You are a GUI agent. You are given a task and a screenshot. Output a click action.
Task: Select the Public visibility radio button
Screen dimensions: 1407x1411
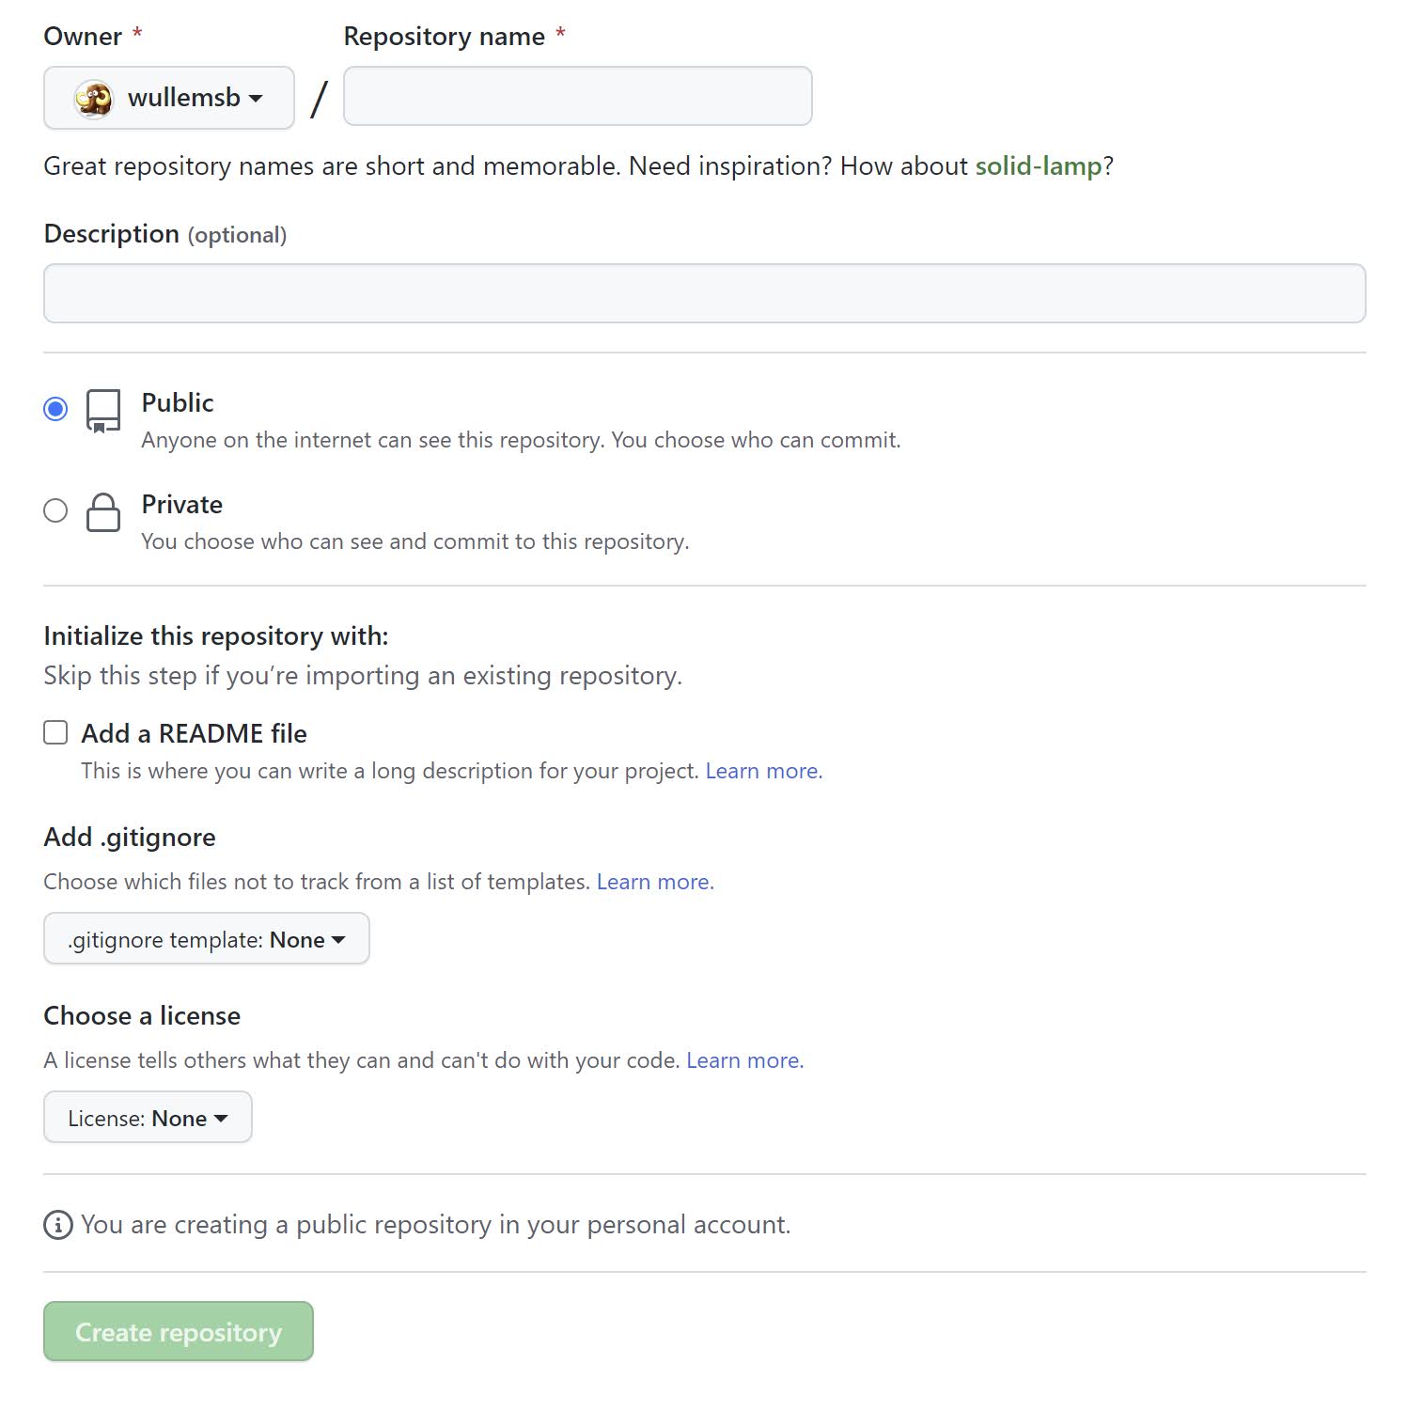point(55,409)
